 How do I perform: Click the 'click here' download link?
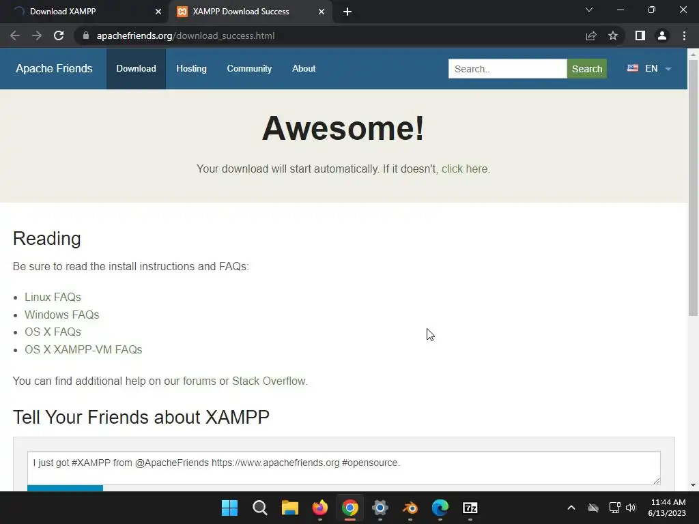coord(464,169)
